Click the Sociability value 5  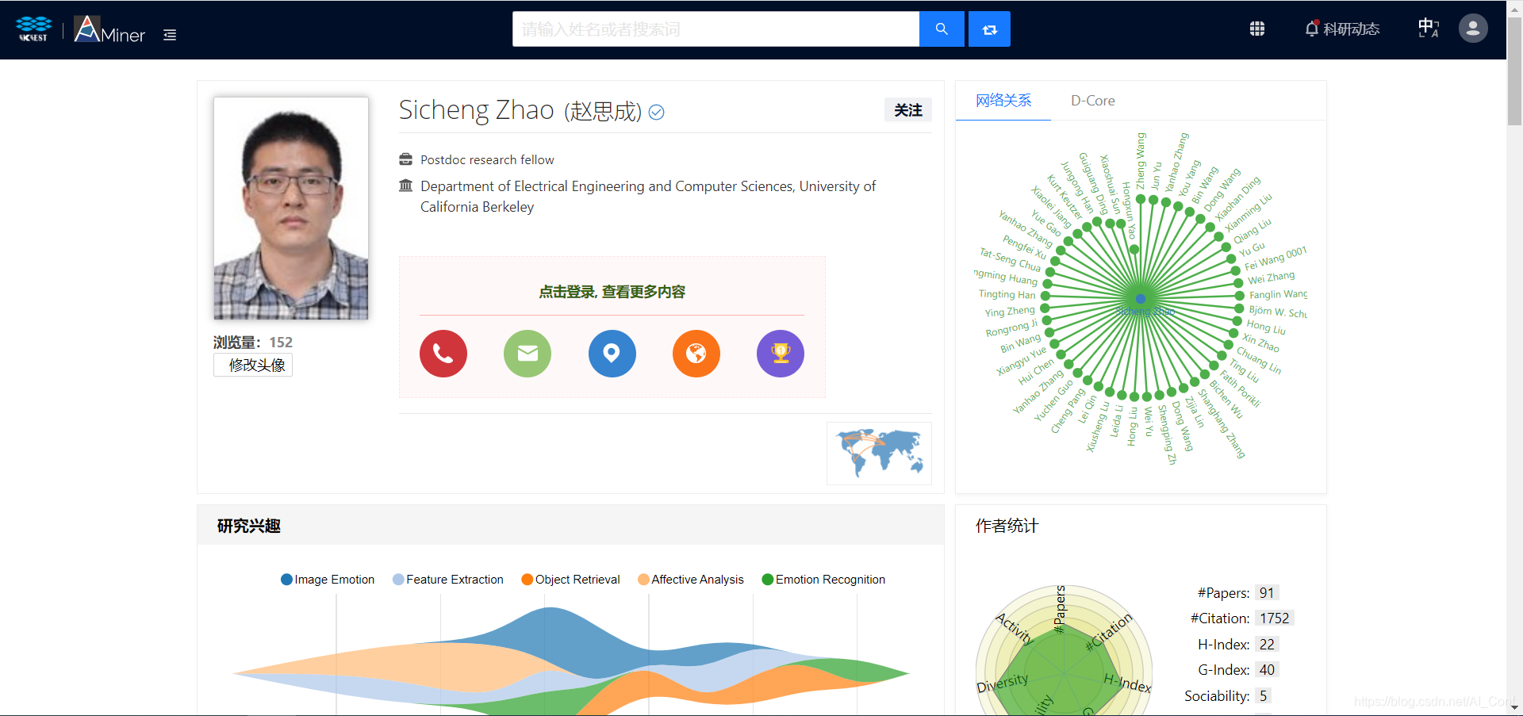point(1263,696)
